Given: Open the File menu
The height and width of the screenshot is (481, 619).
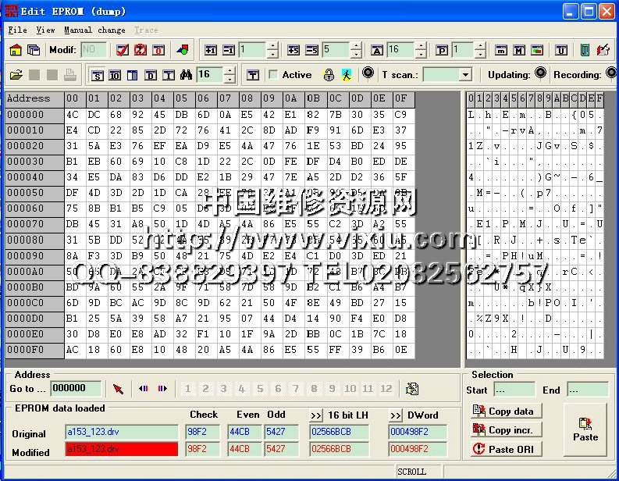Looking at the screenshot, I should pos(17,30).
